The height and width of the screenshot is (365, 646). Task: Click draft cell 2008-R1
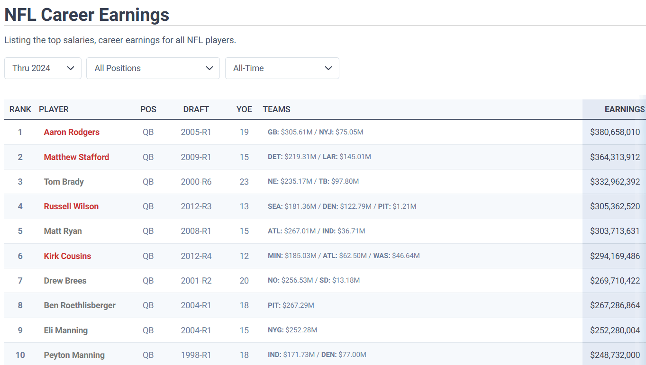click(196, 231)
